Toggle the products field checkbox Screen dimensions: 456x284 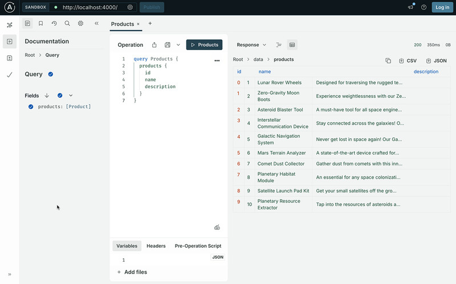(31, 106)
